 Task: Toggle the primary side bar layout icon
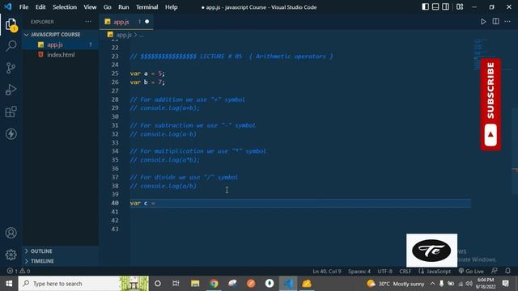[x=426, y=7]
